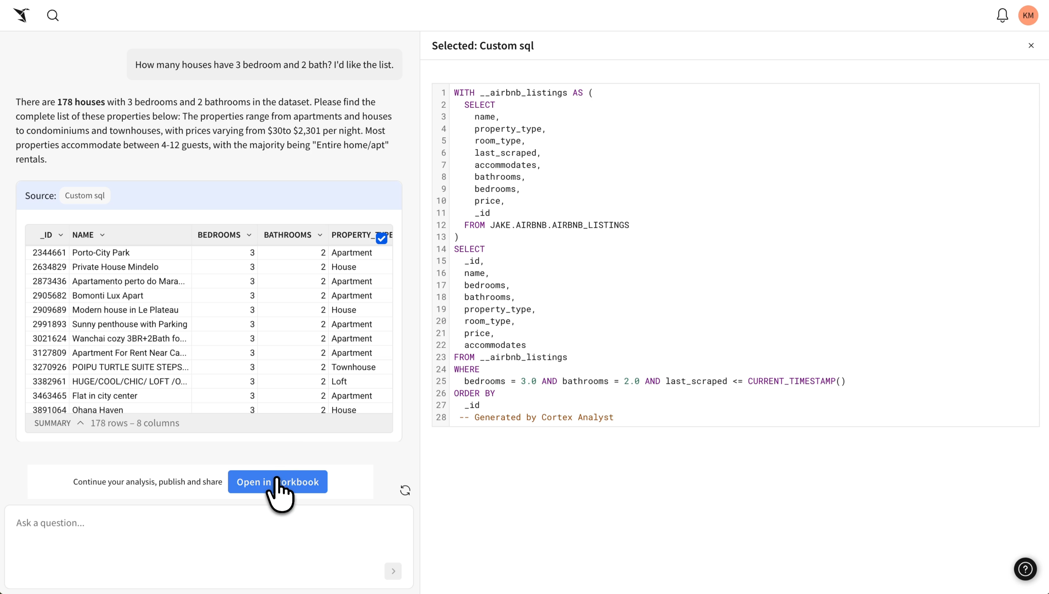This screenshot has width=1049, height=594.
Task: Close the Custom sql panel
Action: (x=1031, y=46)
